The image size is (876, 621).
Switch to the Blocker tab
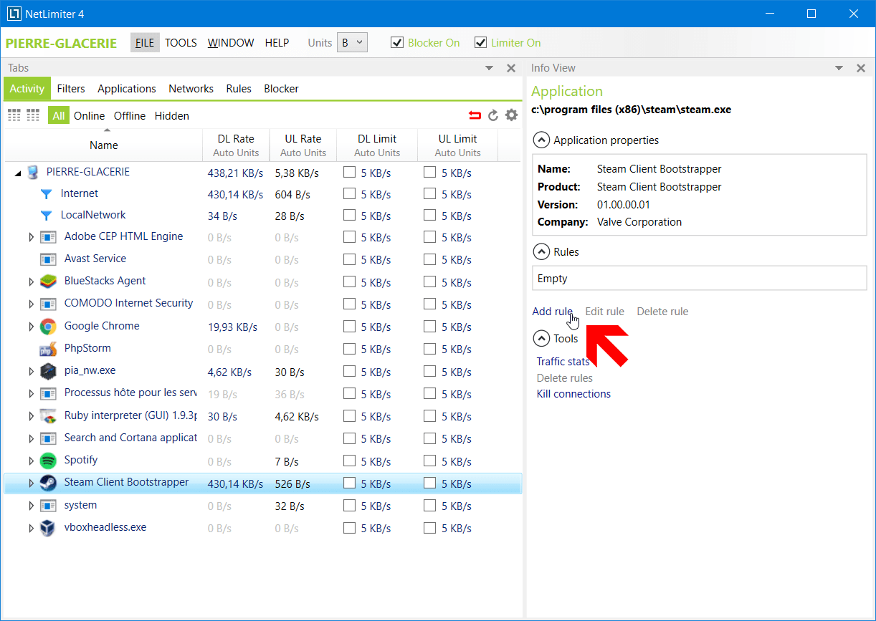(x=281, y=89)
